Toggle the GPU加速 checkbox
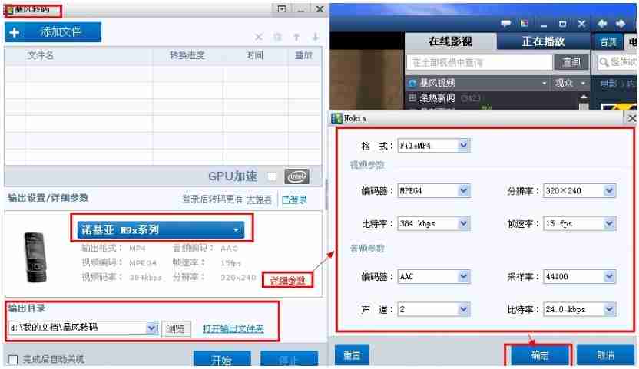The width and height of the screenshot is (639, 369). (x=271, y=176)
